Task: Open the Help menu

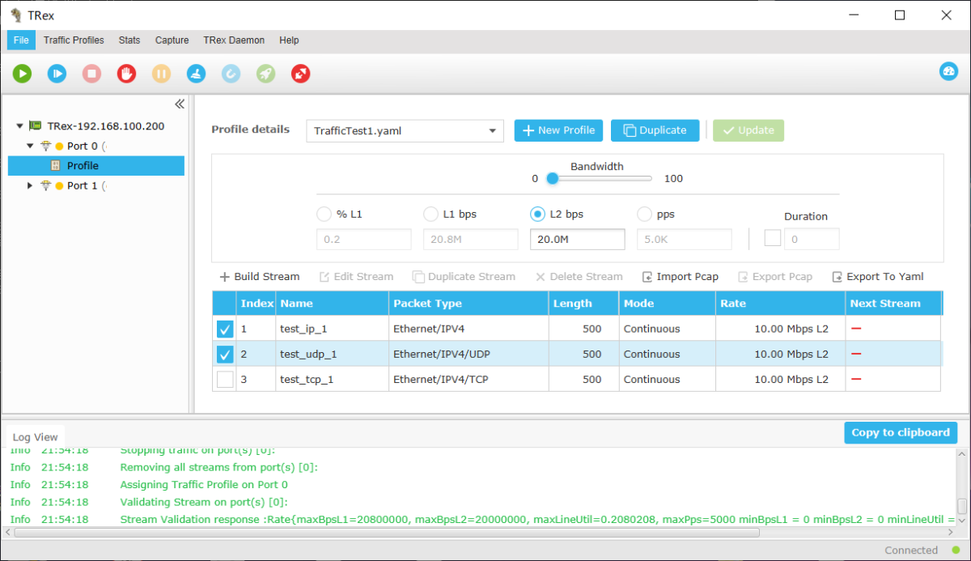Action: 289,40
